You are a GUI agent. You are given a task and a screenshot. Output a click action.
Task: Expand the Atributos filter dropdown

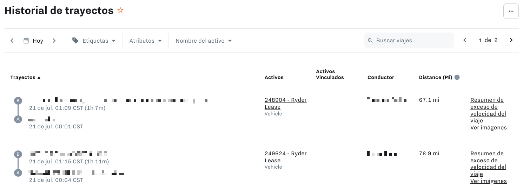click(146, 41)
